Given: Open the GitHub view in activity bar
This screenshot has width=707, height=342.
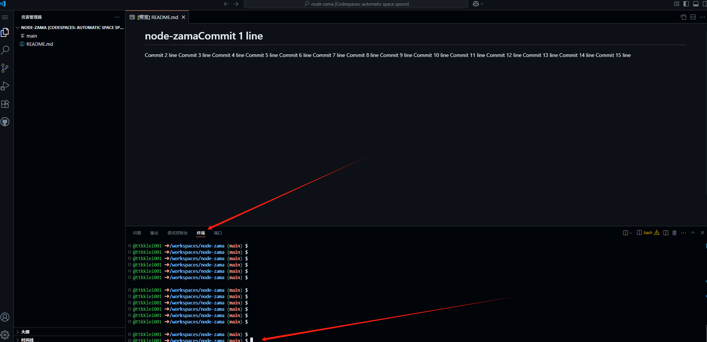Looking at the screenshot, I should point(5,122).
